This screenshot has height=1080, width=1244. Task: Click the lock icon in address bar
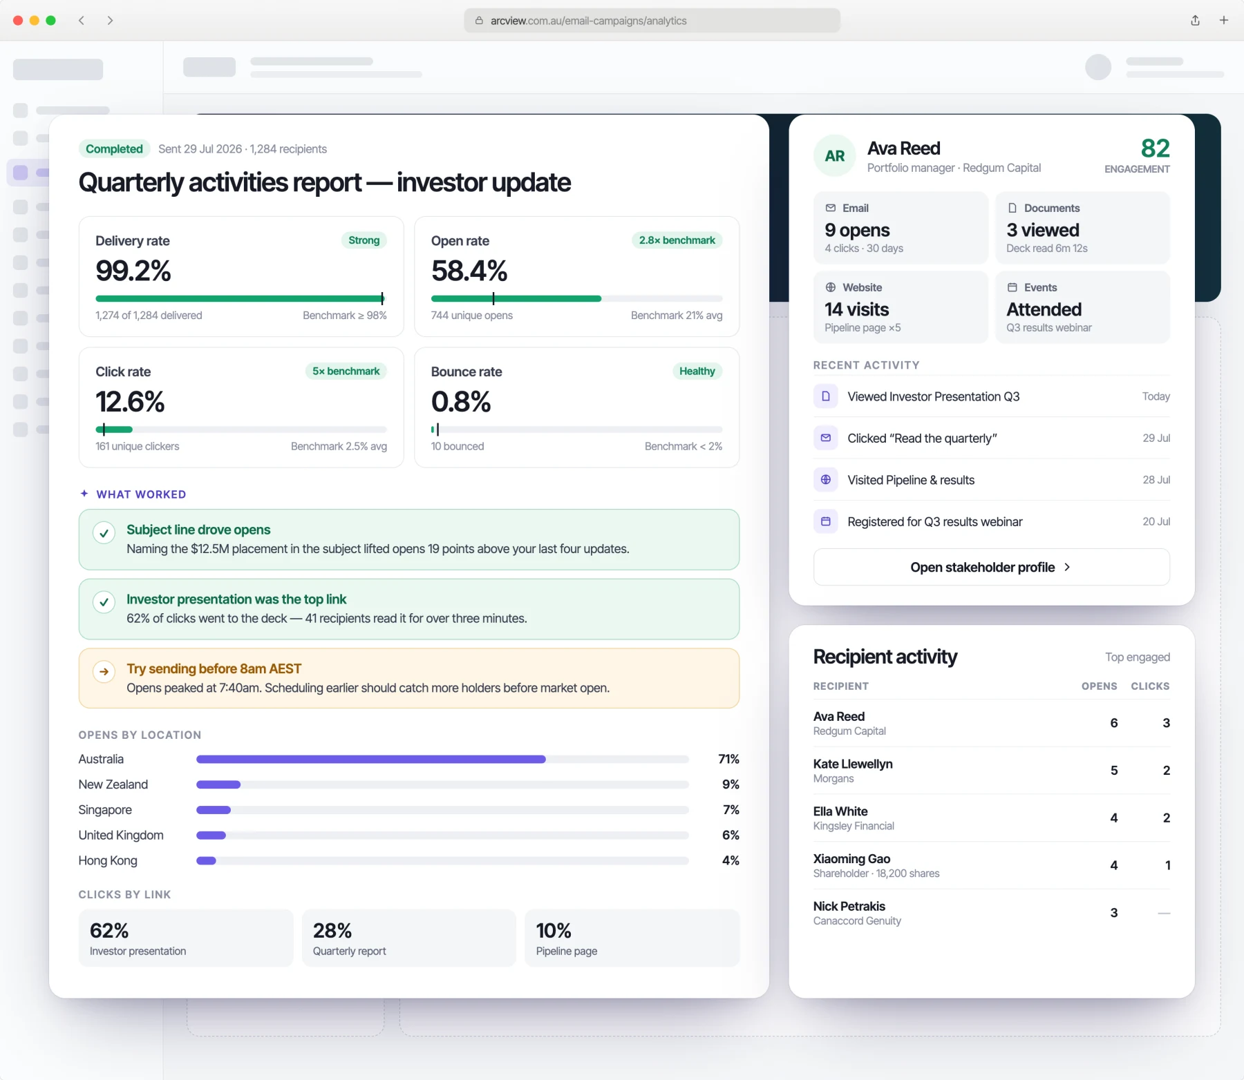coord(479,21)
